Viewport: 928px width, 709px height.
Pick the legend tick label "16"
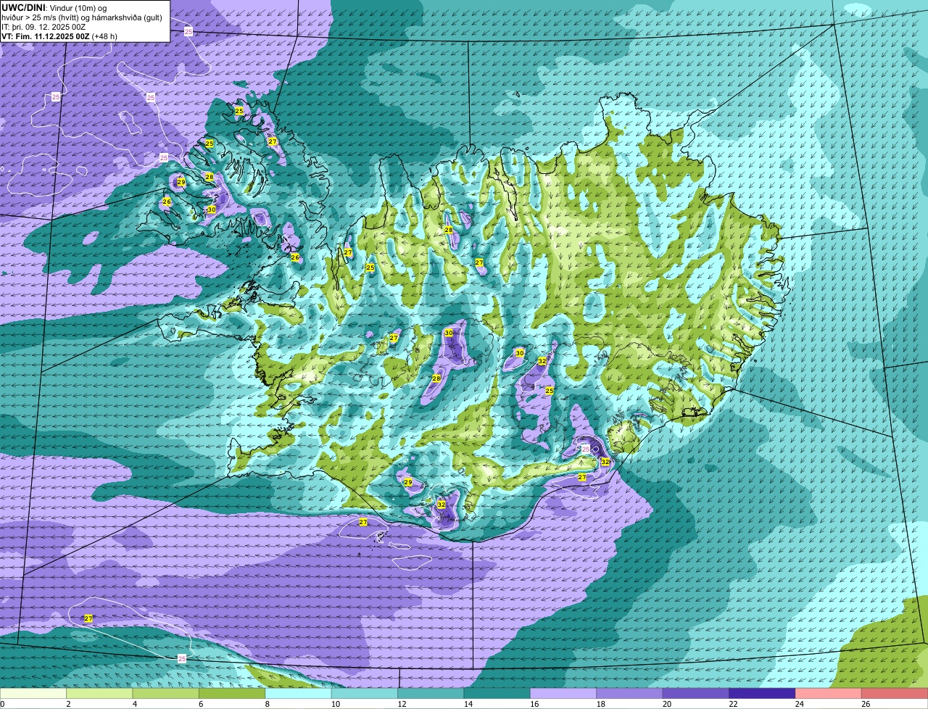point(534,704)
